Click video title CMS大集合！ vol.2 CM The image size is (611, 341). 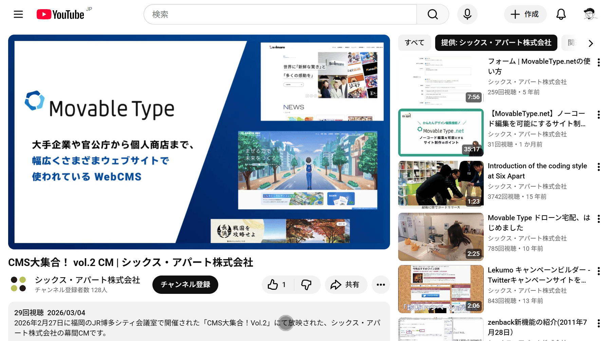pyautogui.click(x=131, y=262)
